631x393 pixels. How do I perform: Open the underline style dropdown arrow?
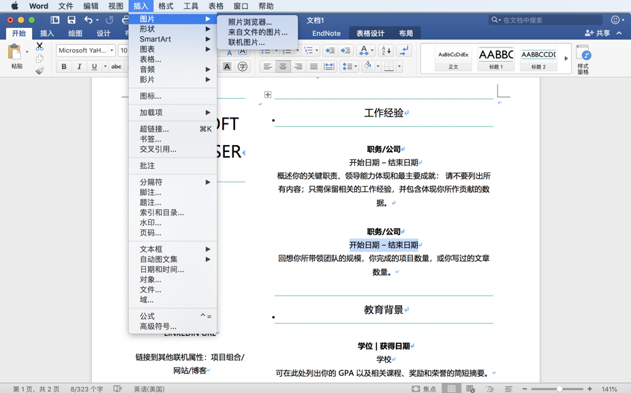click(x=105, y=66)
